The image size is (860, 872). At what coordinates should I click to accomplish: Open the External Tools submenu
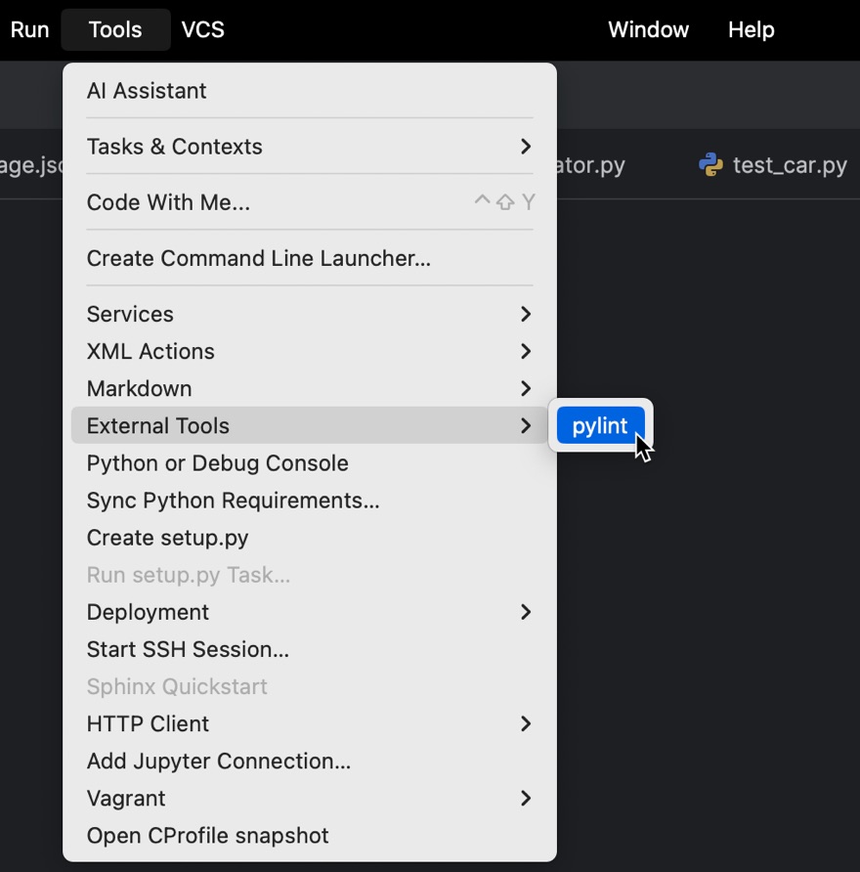point(157,425)
